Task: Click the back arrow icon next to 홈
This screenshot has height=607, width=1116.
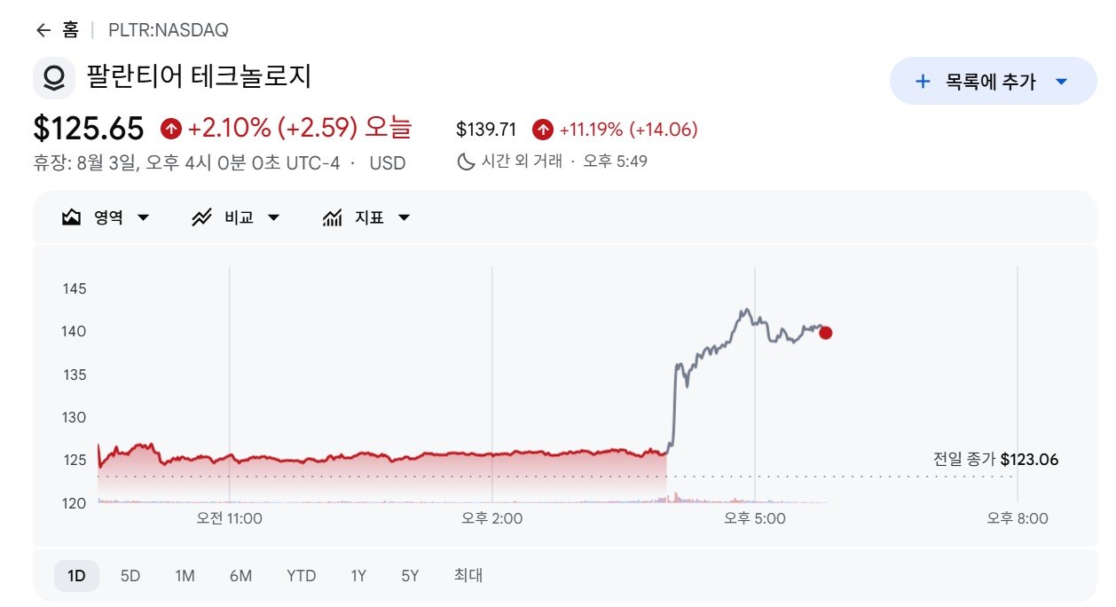Action: 43,30
